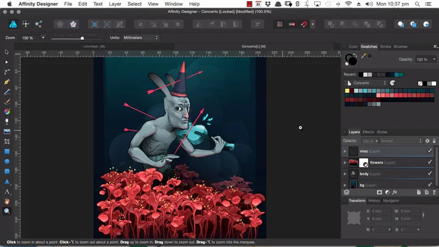This screenshot has width=439, height=247.
Task: Open the swatch Opacity dropdown
Action: pyautogui.click(x=434, y=59)
